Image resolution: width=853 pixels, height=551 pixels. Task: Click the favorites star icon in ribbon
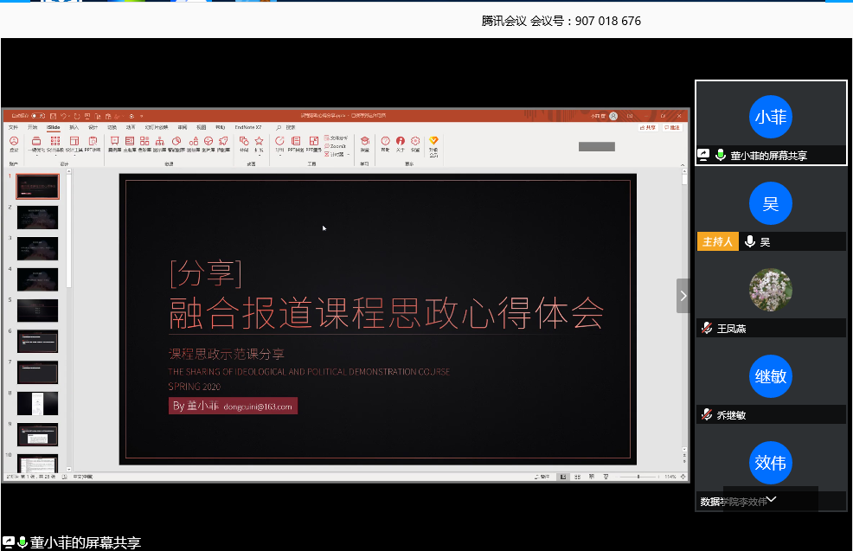point(259,141)
